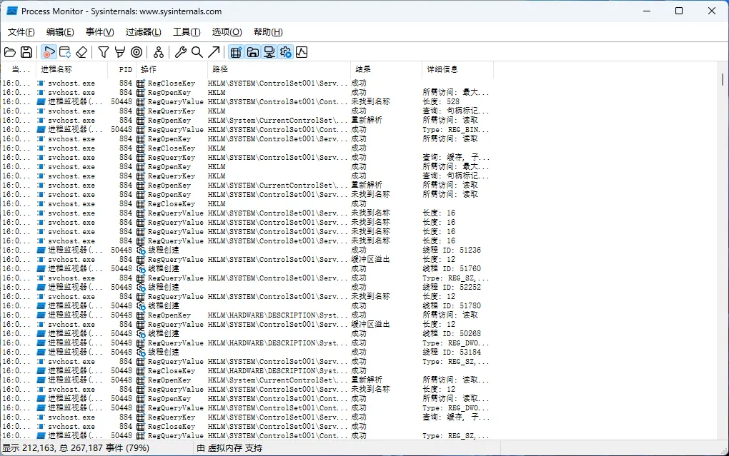Click the wrench tool icon in toolbar
Image resolution: width=729 pixels, height=456 pixels.
[180, 52]
